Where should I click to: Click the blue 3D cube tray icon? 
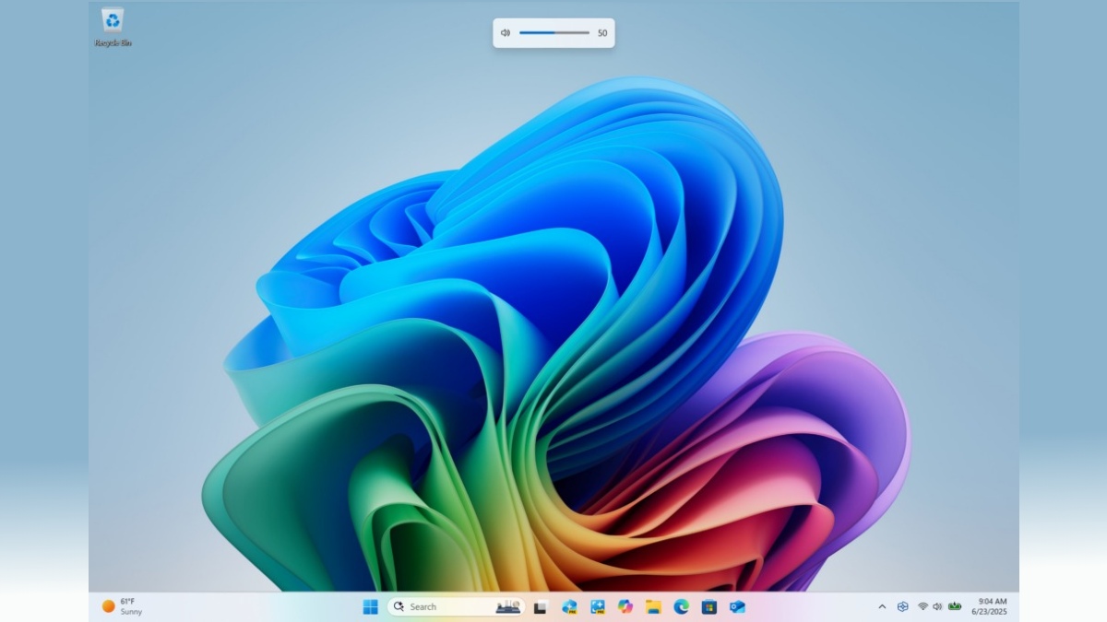[x=902, y=606]
